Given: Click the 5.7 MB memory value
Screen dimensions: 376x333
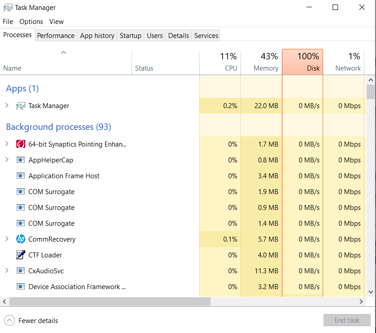Looking at the screenshot, I should click(268, 239).
